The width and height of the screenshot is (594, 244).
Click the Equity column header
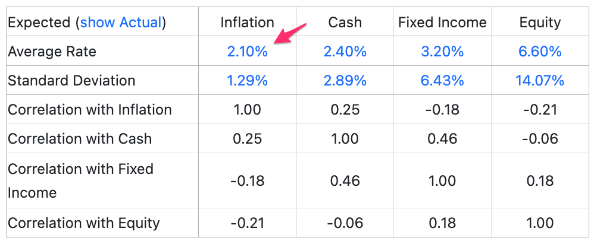[x=540, y=23]
